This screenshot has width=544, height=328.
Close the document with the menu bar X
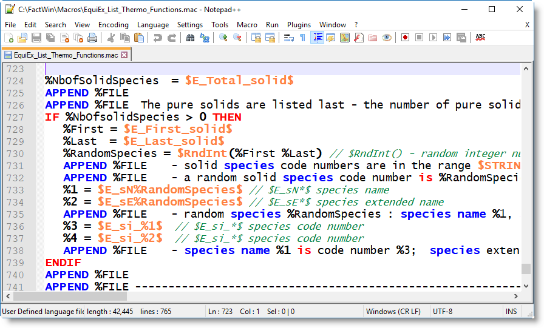click(x=527, y=25)
